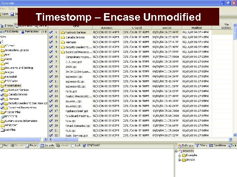Screen dimensions: 237x177
Task: Click table horizontal scrollbar left arrow
Action: tap(51, 140)
